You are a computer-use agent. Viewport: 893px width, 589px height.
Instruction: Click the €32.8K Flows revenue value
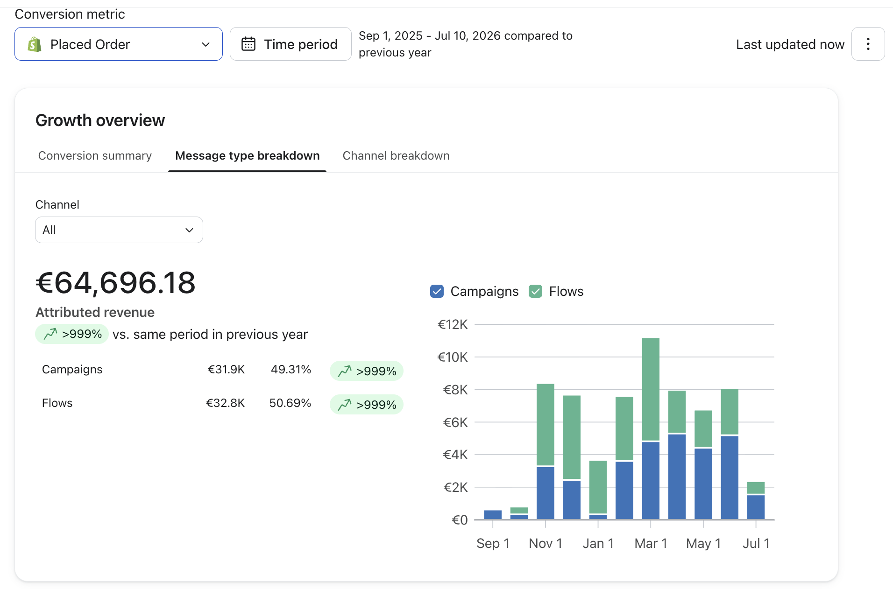226,403
